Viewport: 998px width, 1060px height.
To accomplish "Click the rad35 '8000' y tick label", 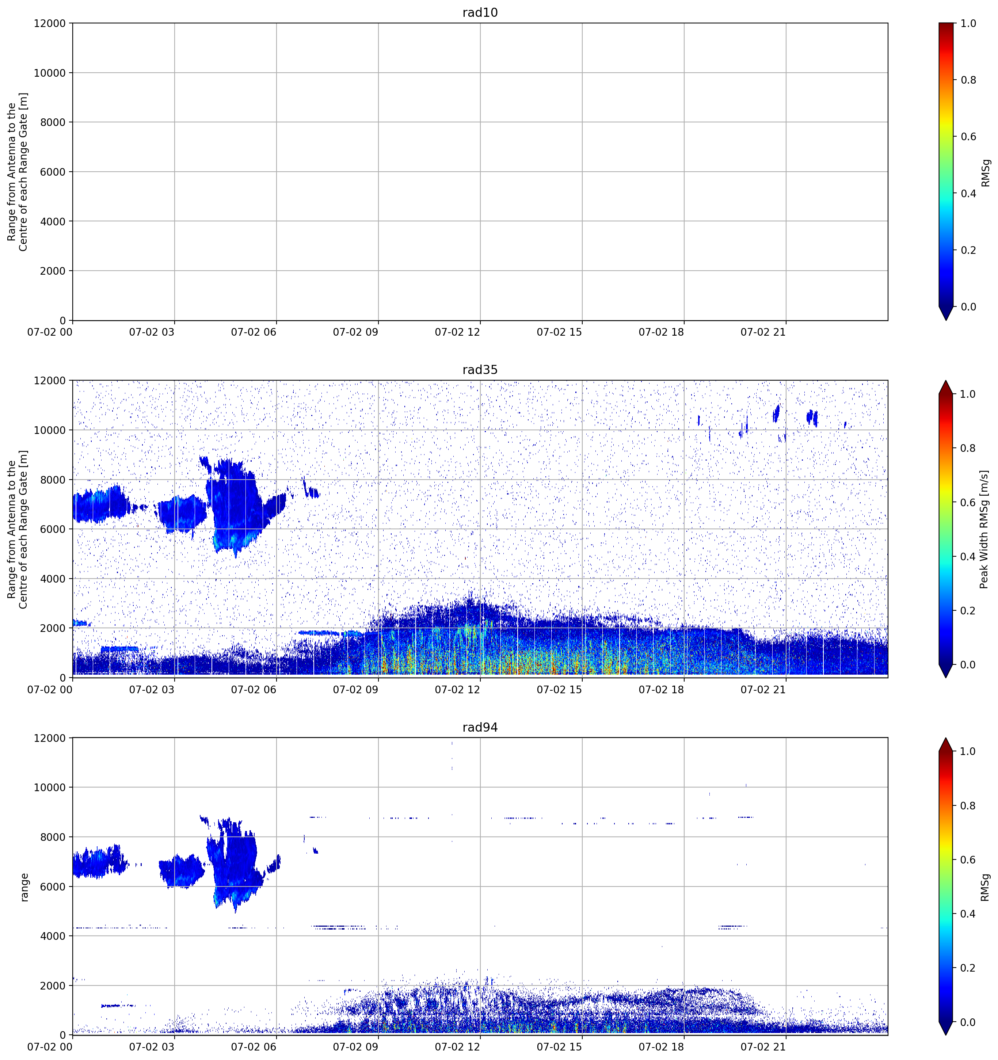I will [53, 480].
